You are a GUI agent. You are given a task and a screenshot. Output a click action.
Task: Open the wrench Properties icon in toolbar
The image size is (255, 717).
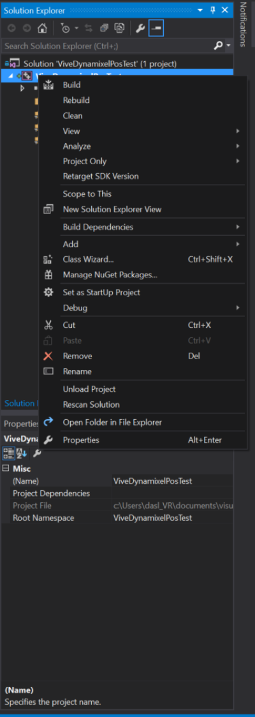click(141, 28)
